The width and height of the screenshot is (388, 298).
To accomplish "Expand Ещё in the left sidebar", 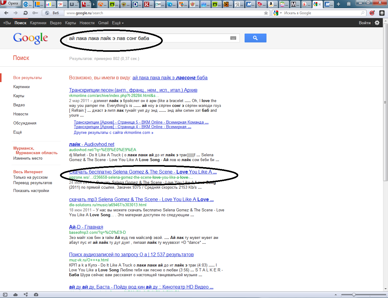I will click(x=18, y=132).
